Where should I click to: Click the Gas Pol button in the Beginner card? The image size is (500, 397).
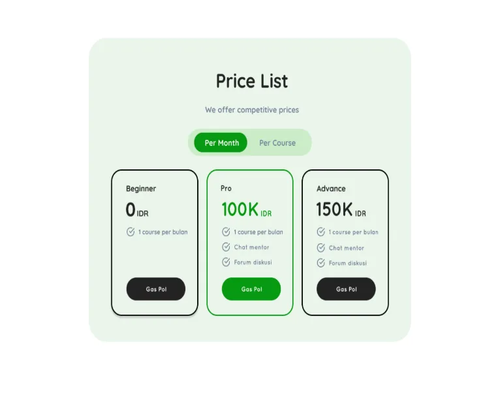(156, 289)
